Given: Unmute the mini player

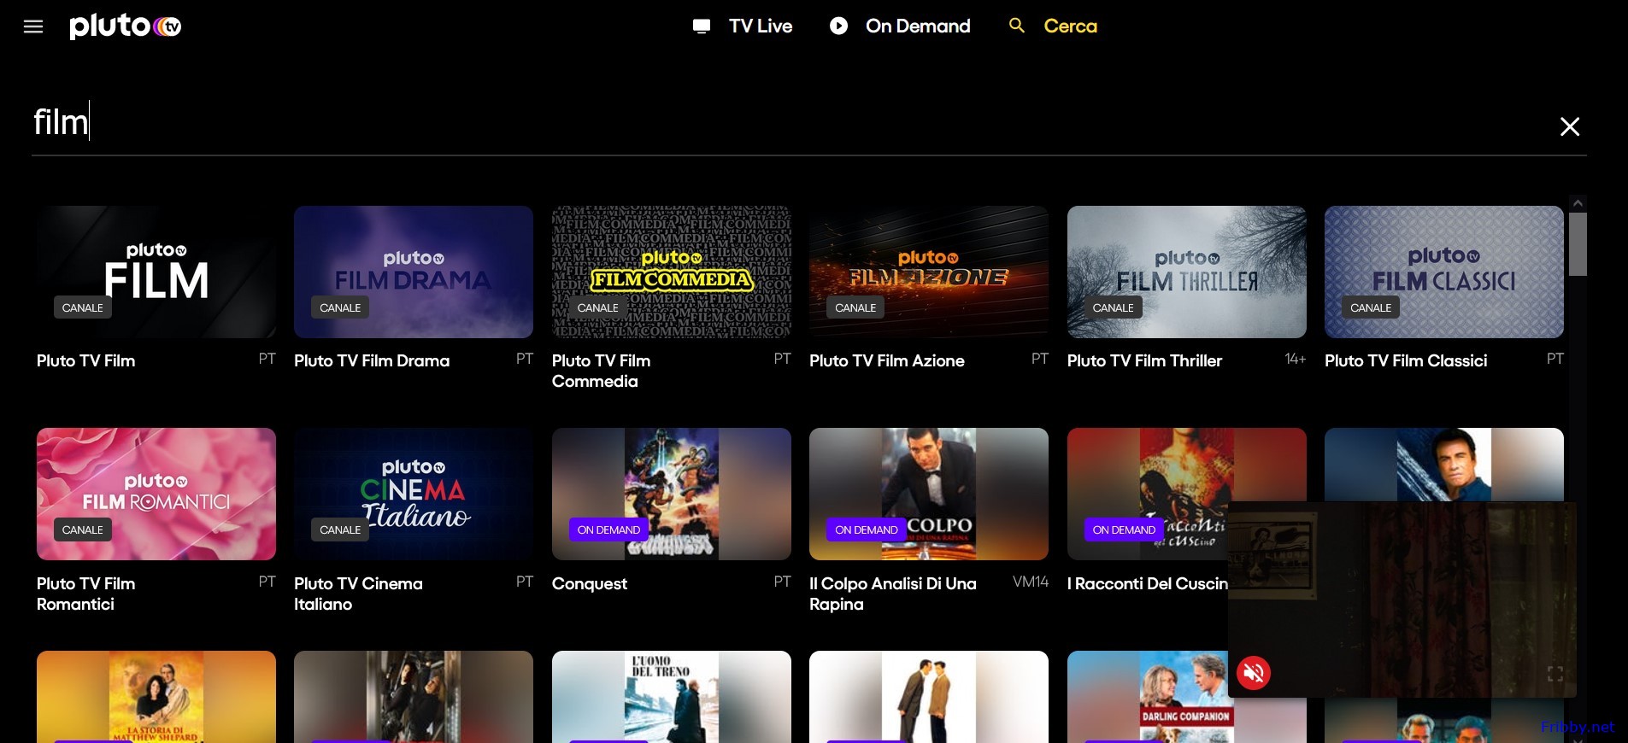Looking at the screenshot, I should coord(1254,673).
